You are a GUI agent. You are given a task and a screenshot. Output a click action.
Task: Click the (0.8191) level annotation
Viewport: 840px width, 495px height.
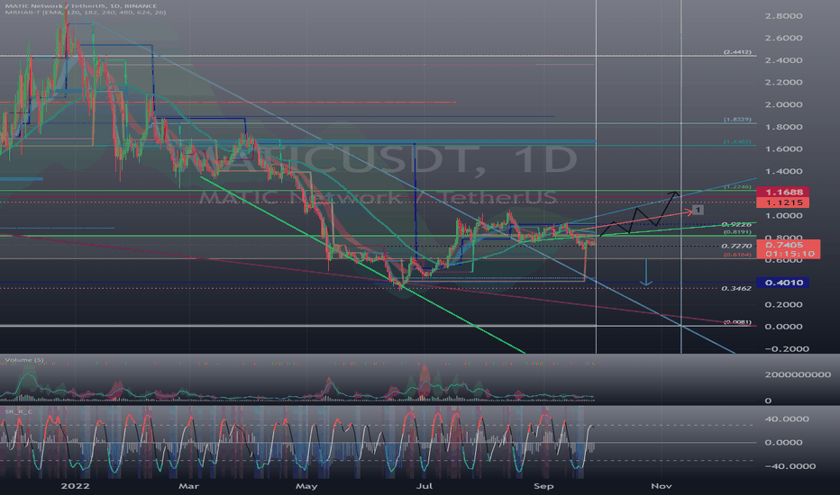(x=737, y=232)
